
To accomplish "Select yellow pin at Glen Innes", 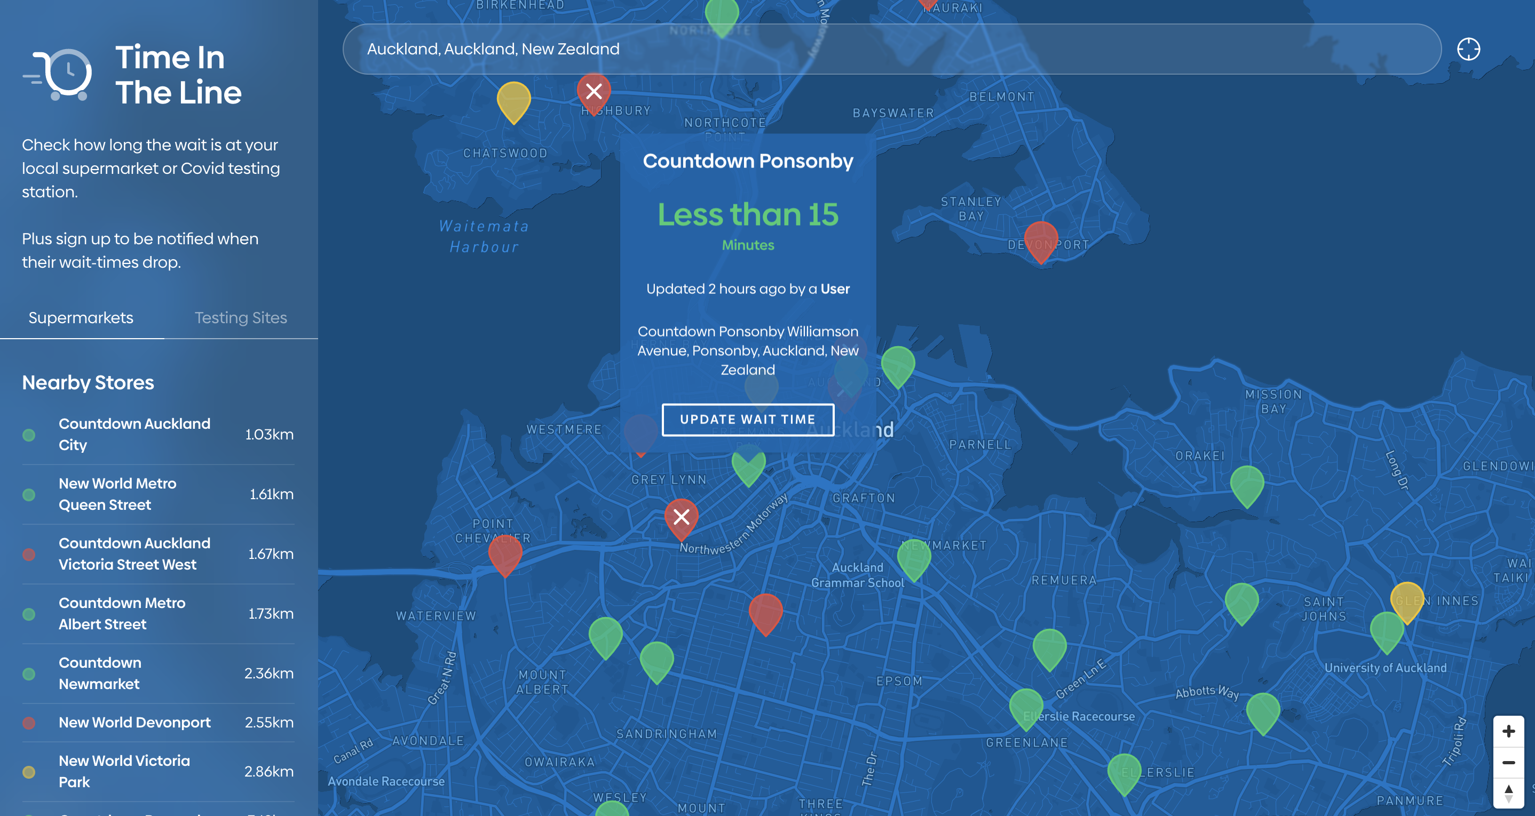I will tap(1407, 602).
